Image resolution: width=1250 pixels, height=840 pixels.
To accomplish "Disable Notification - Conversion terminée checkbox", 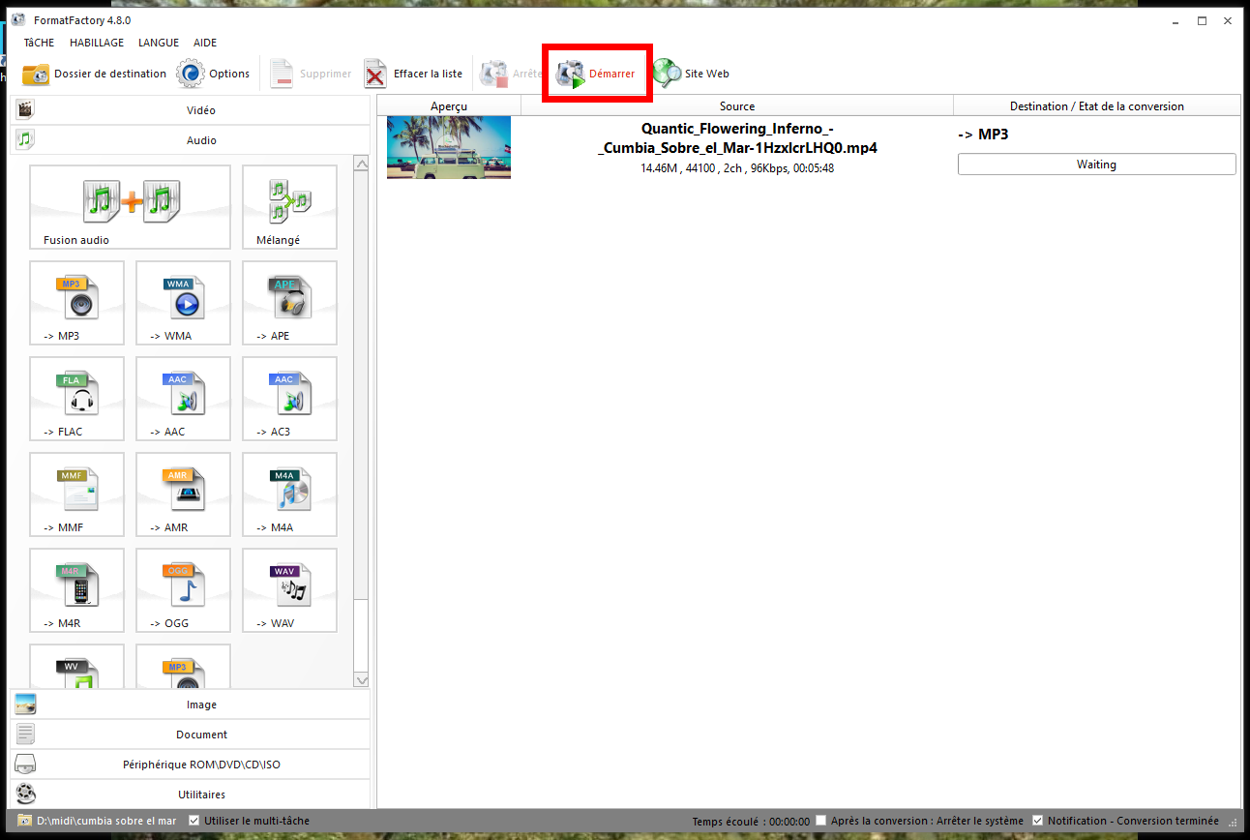I will click(1038, 821).
